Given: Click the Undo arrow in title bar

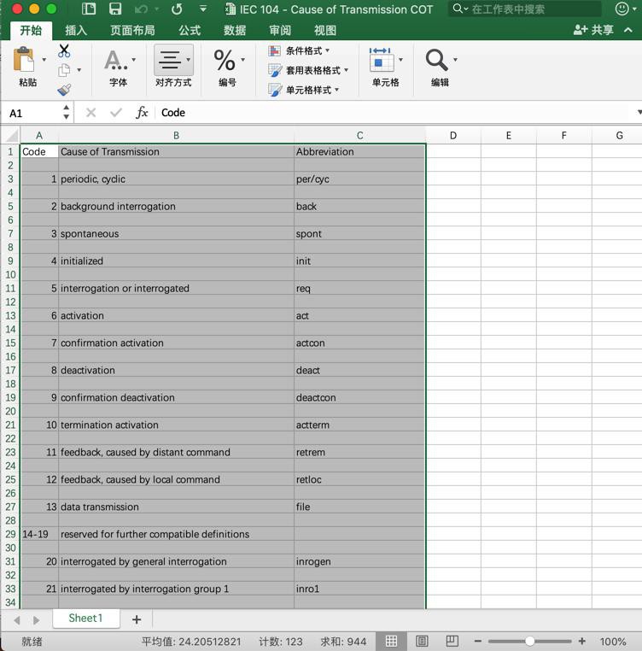Looking at the screenshot, I should click(141, 9).
